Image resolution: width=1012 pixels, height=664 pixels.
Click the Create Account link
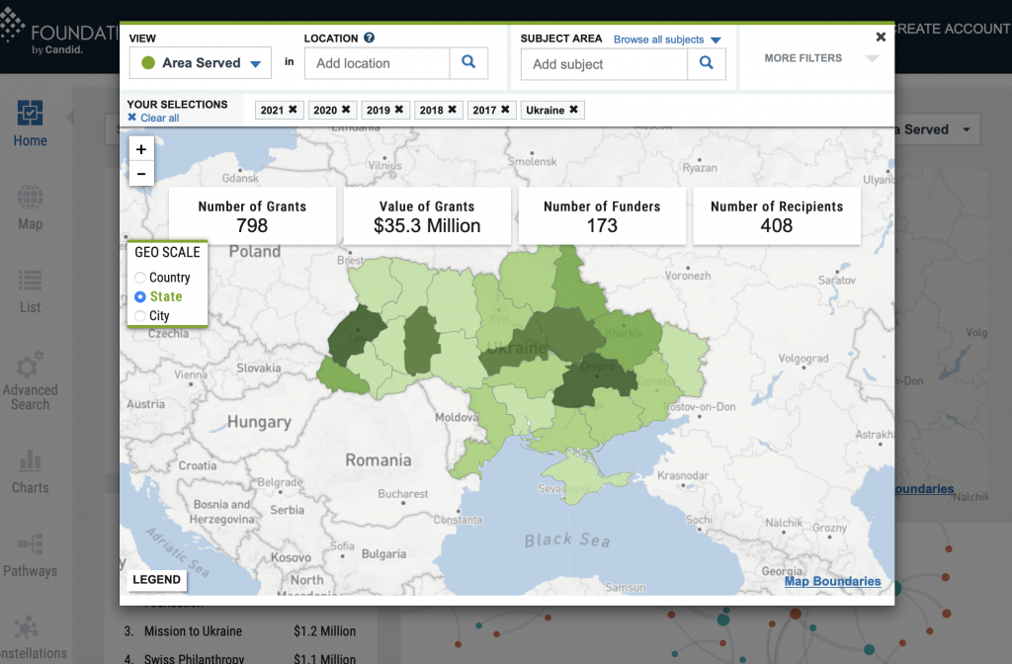pyautogui.click(x=953, y=29)
